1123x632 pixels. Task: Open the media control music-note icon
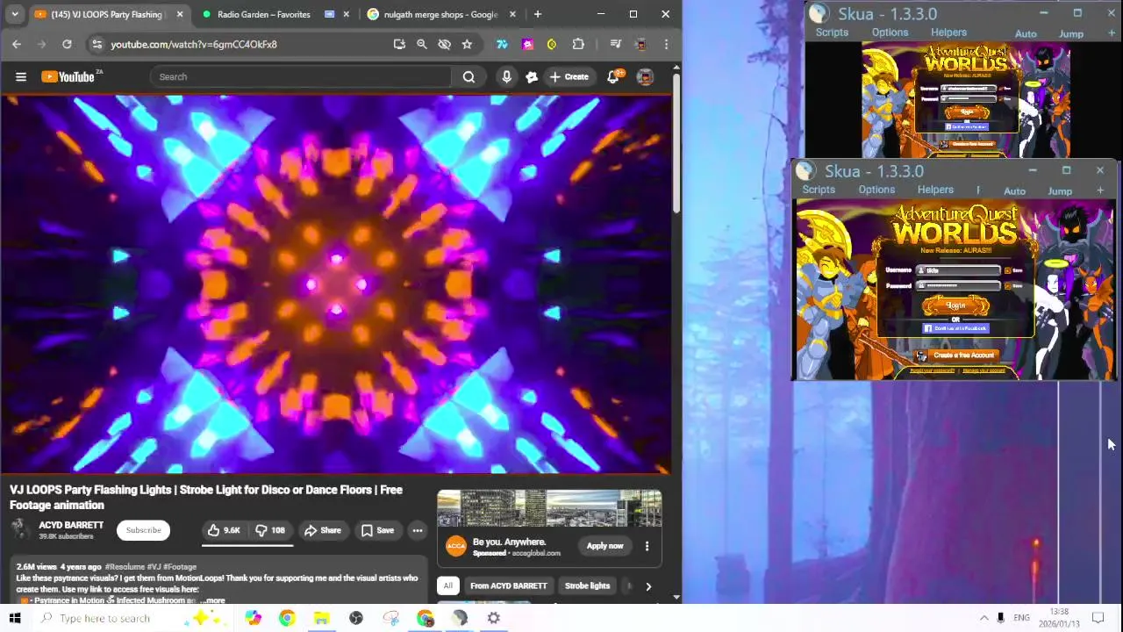[x=615, y=44]
